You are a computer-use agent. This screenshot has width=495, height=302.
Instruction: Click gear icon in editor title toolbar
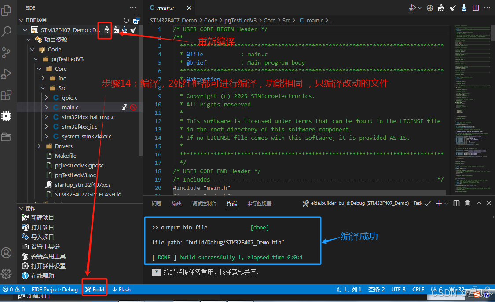429,8
